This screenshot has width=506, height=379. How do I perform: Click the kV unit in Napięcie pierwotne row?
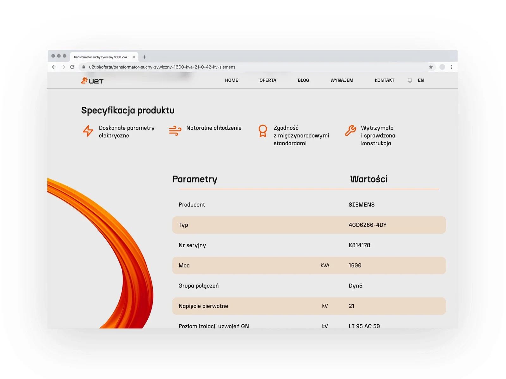point(325,306)
